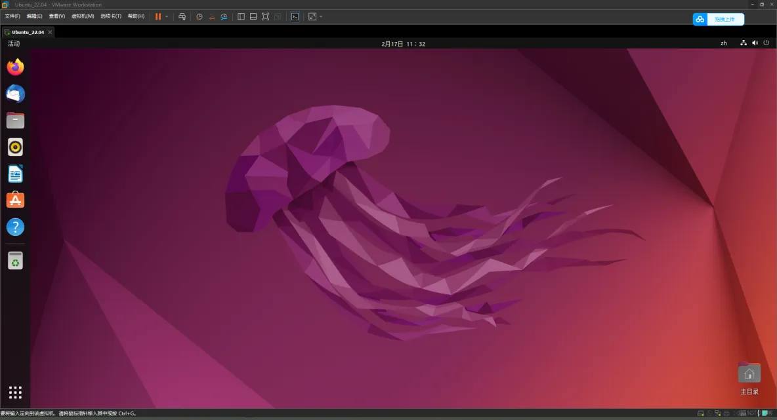
Task: Open the 文件(F) menu
Action: (x=12, y=16)
